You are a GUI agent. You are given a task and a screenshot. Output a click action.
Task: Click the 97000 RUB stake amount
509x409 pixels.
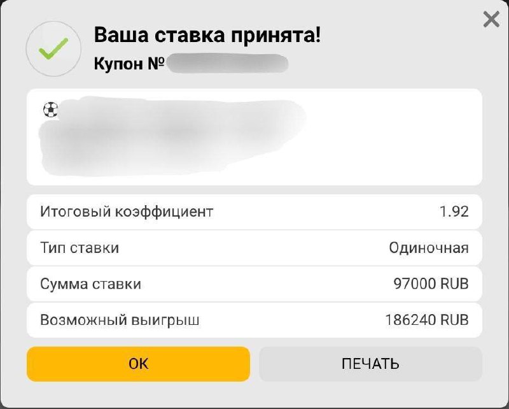(431, 284)
